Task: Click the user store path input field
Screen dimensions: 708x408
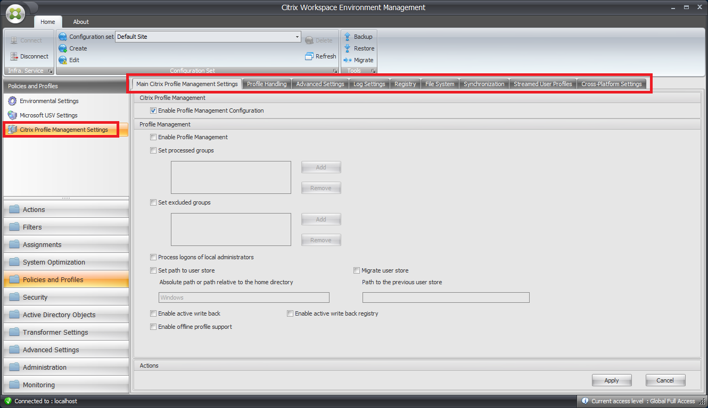Action: click(x=244, y=297)
